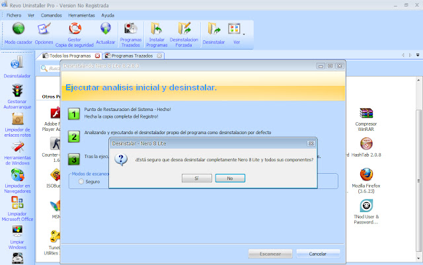Open Programas Trazados toolbar icon

(131, 34)
